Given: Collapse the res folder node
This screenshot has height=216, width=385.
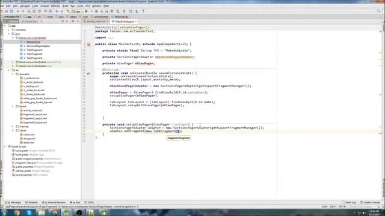Looking at the screenshot, I should (9, 70).
